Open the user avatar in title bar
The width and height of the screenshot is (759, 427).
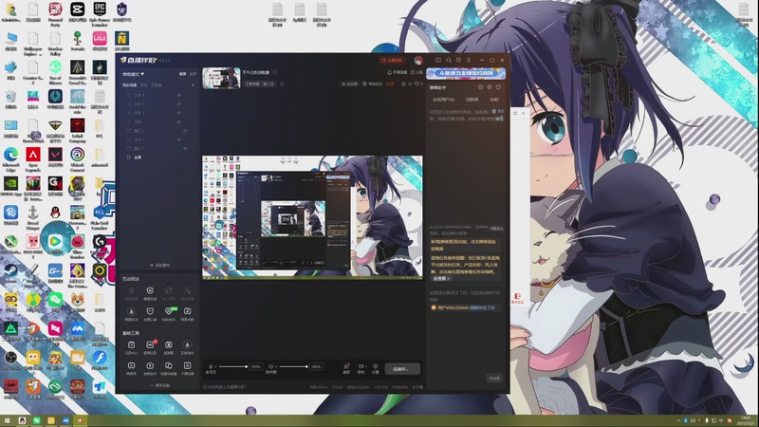[418, 60]
